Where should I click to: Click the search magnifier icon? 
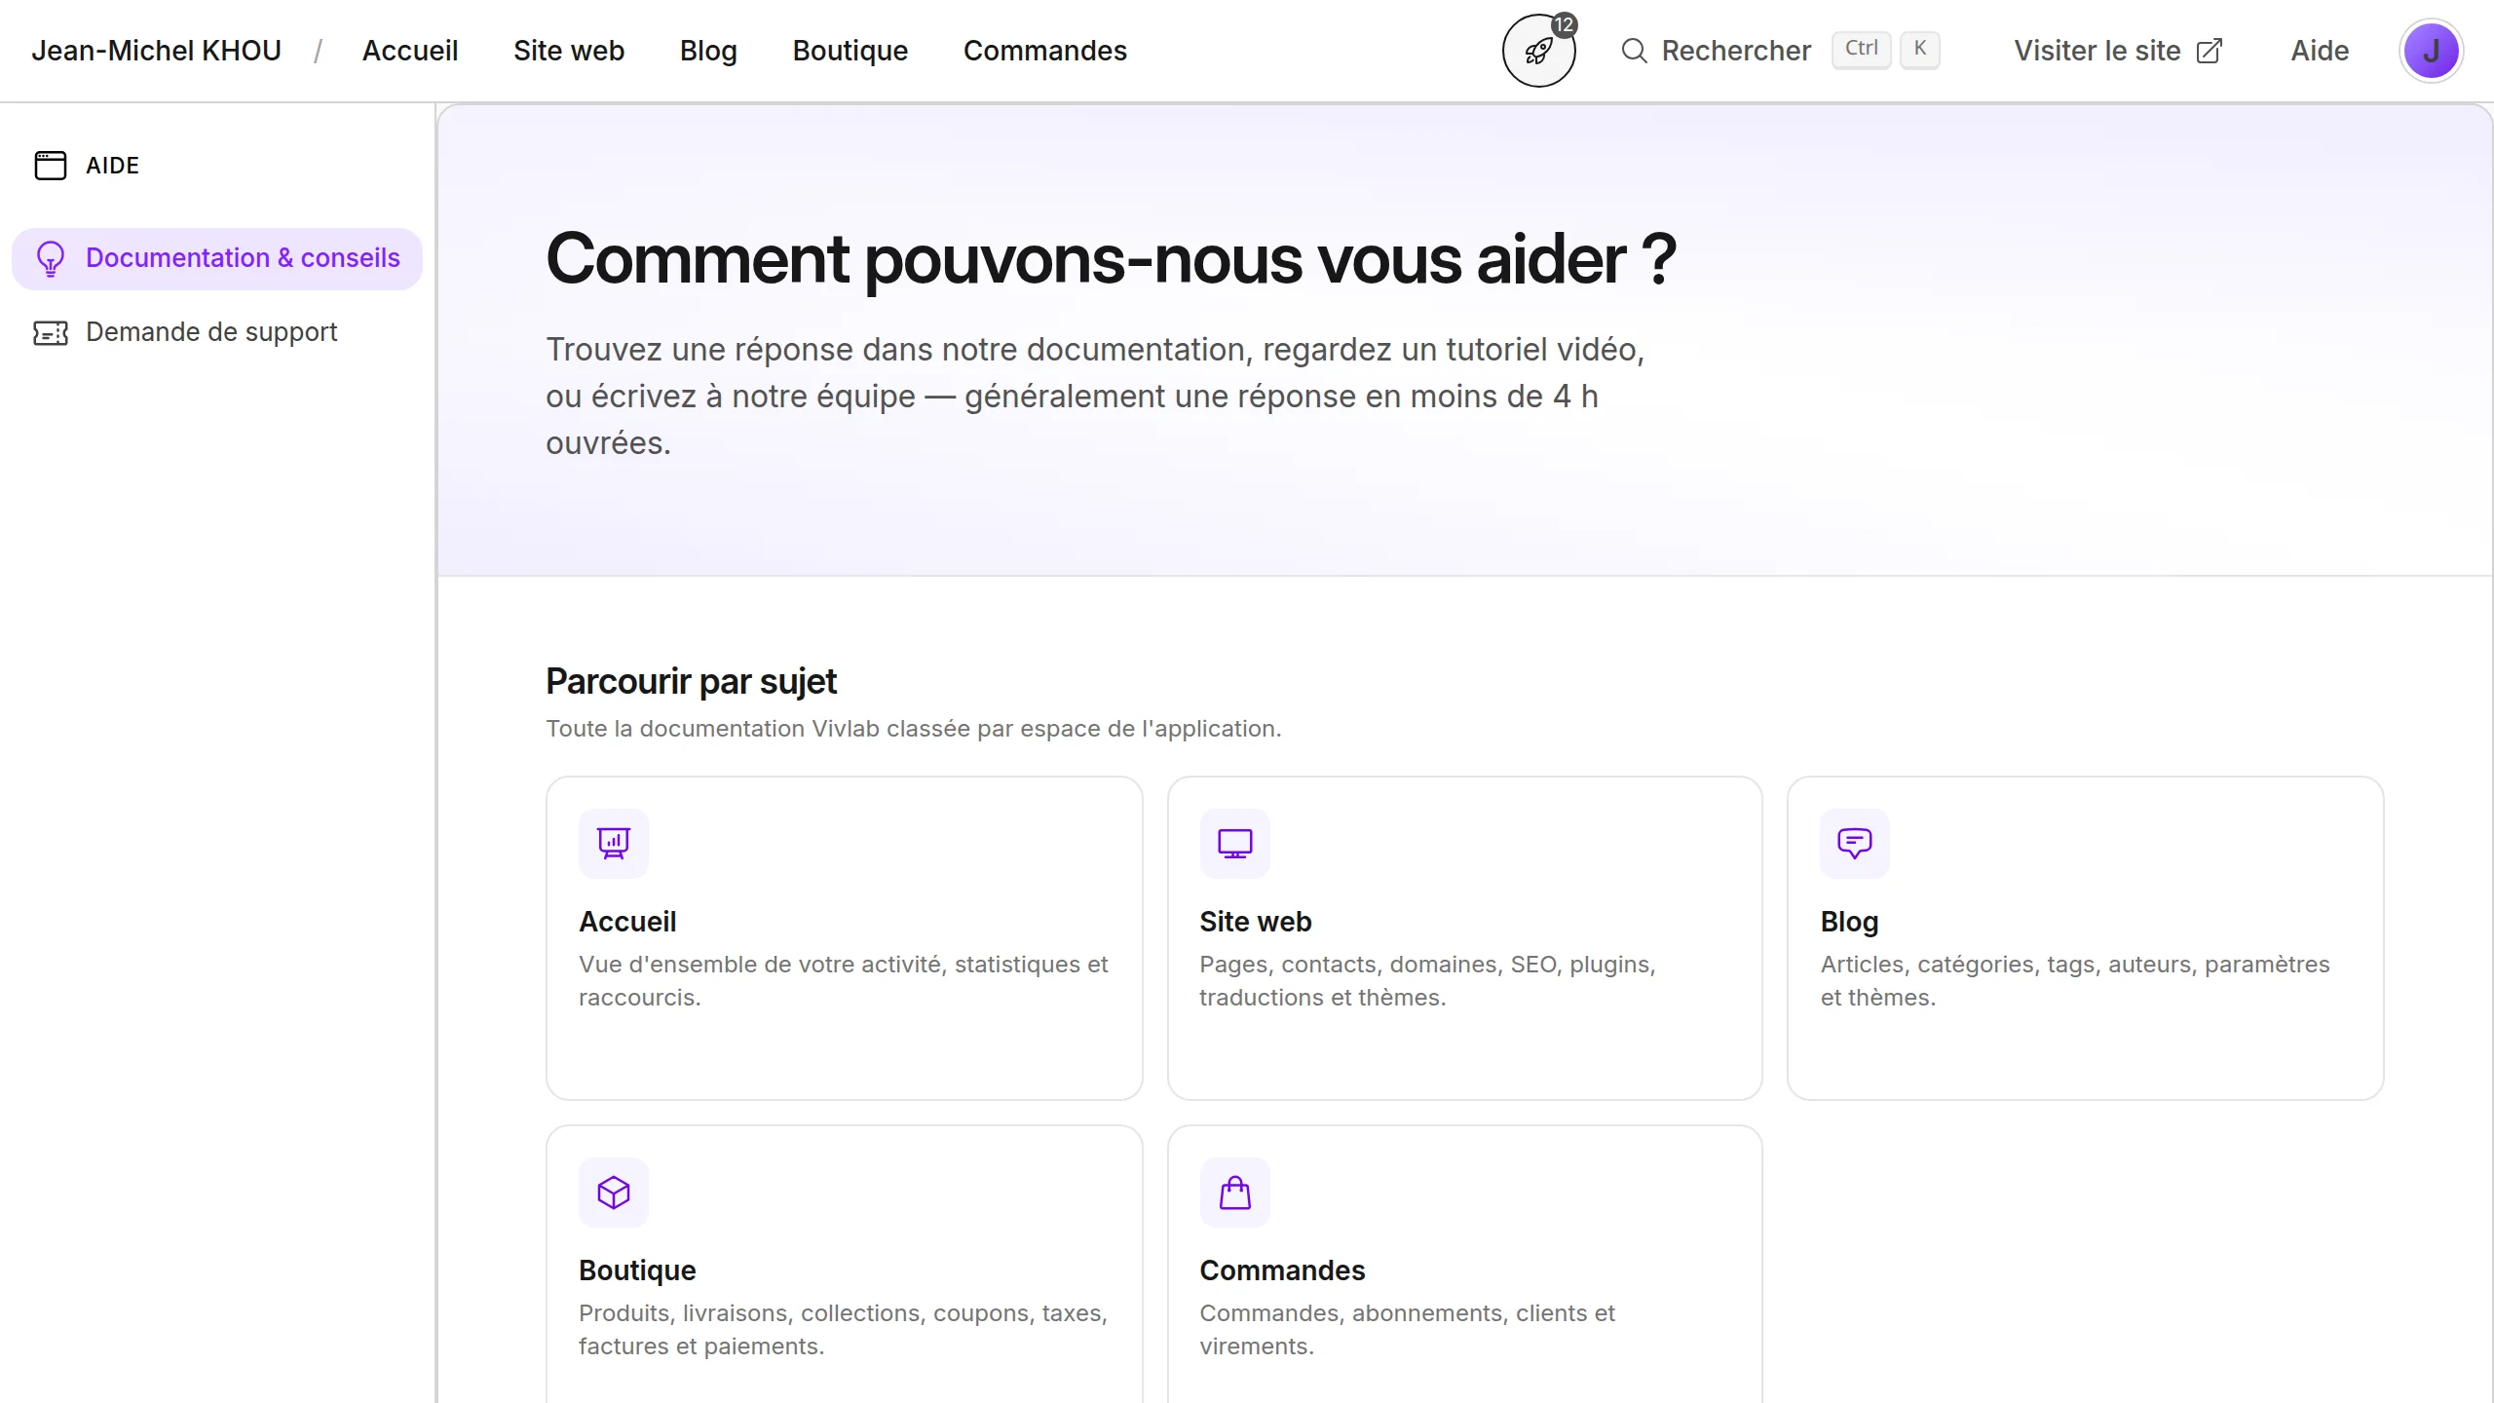point(1634,51)
